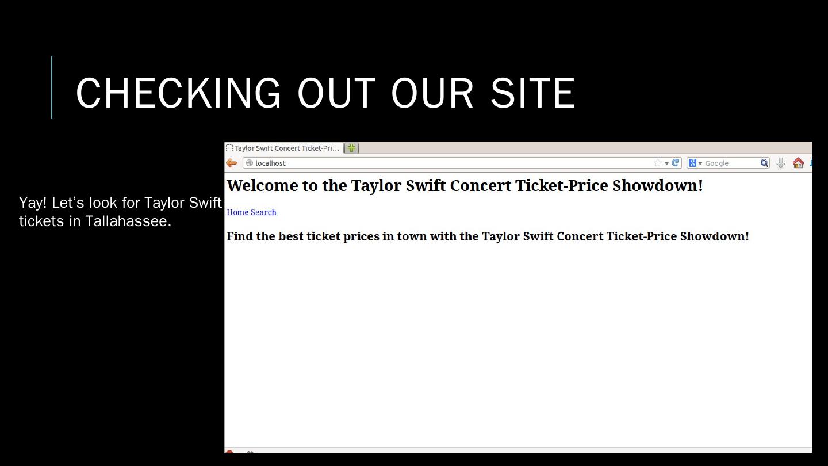Screen dimensions: 828x466
Task: Select the Checking Out Our Site title
Action: pyautogui.click(x=325, y=93)
